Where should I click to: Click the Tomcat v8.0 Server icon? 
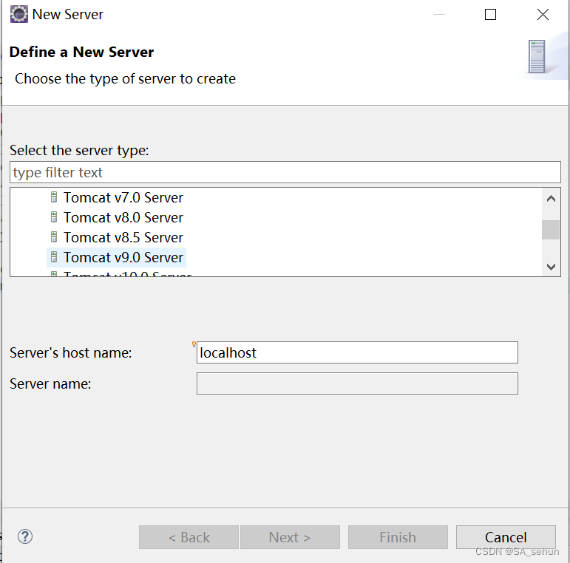click(53, 217)
